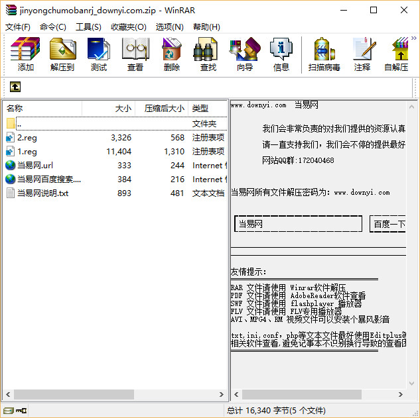Click comment panel scroll down arrow
Image resolution: width=420 pixels, height=418 pixels.
411,384
